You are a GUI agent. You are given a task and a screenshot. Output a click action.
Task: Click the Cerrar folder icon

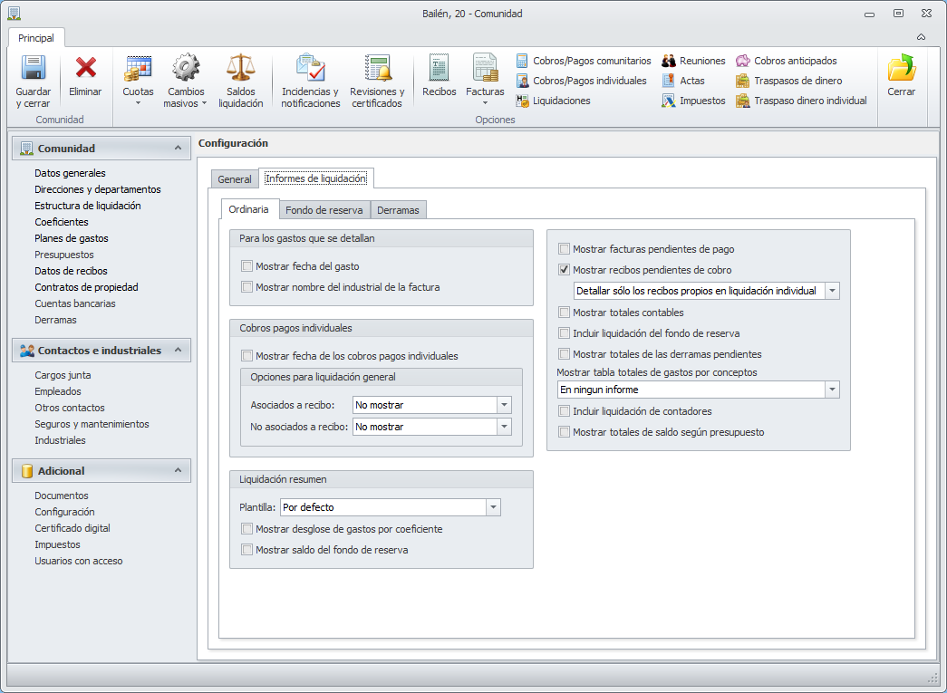point(901,69)
